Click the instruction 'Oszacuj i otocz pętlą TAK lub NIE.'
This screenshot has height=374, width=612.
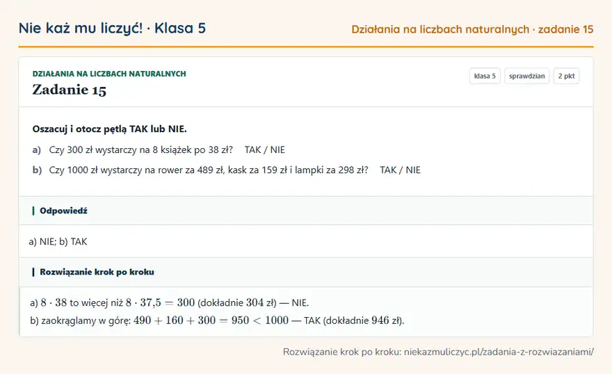(x=110, y=129)
